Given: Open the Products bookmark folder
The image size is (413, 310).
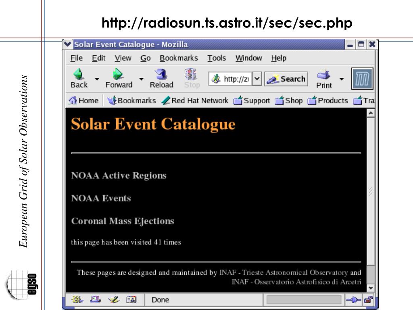Looking at the screenshot, I should point(327,101).
